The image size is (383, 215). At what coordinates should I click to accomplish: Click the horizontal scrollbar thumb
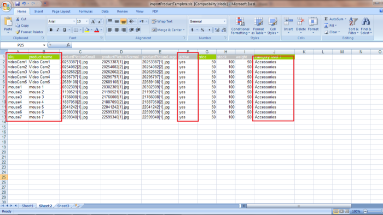click(299, 206)
